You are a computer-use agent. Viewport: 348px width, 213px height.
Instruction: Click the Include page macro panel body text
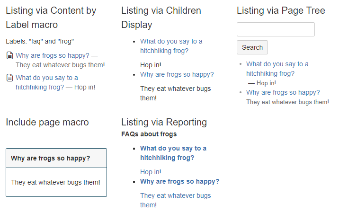(x=55, y=182)
